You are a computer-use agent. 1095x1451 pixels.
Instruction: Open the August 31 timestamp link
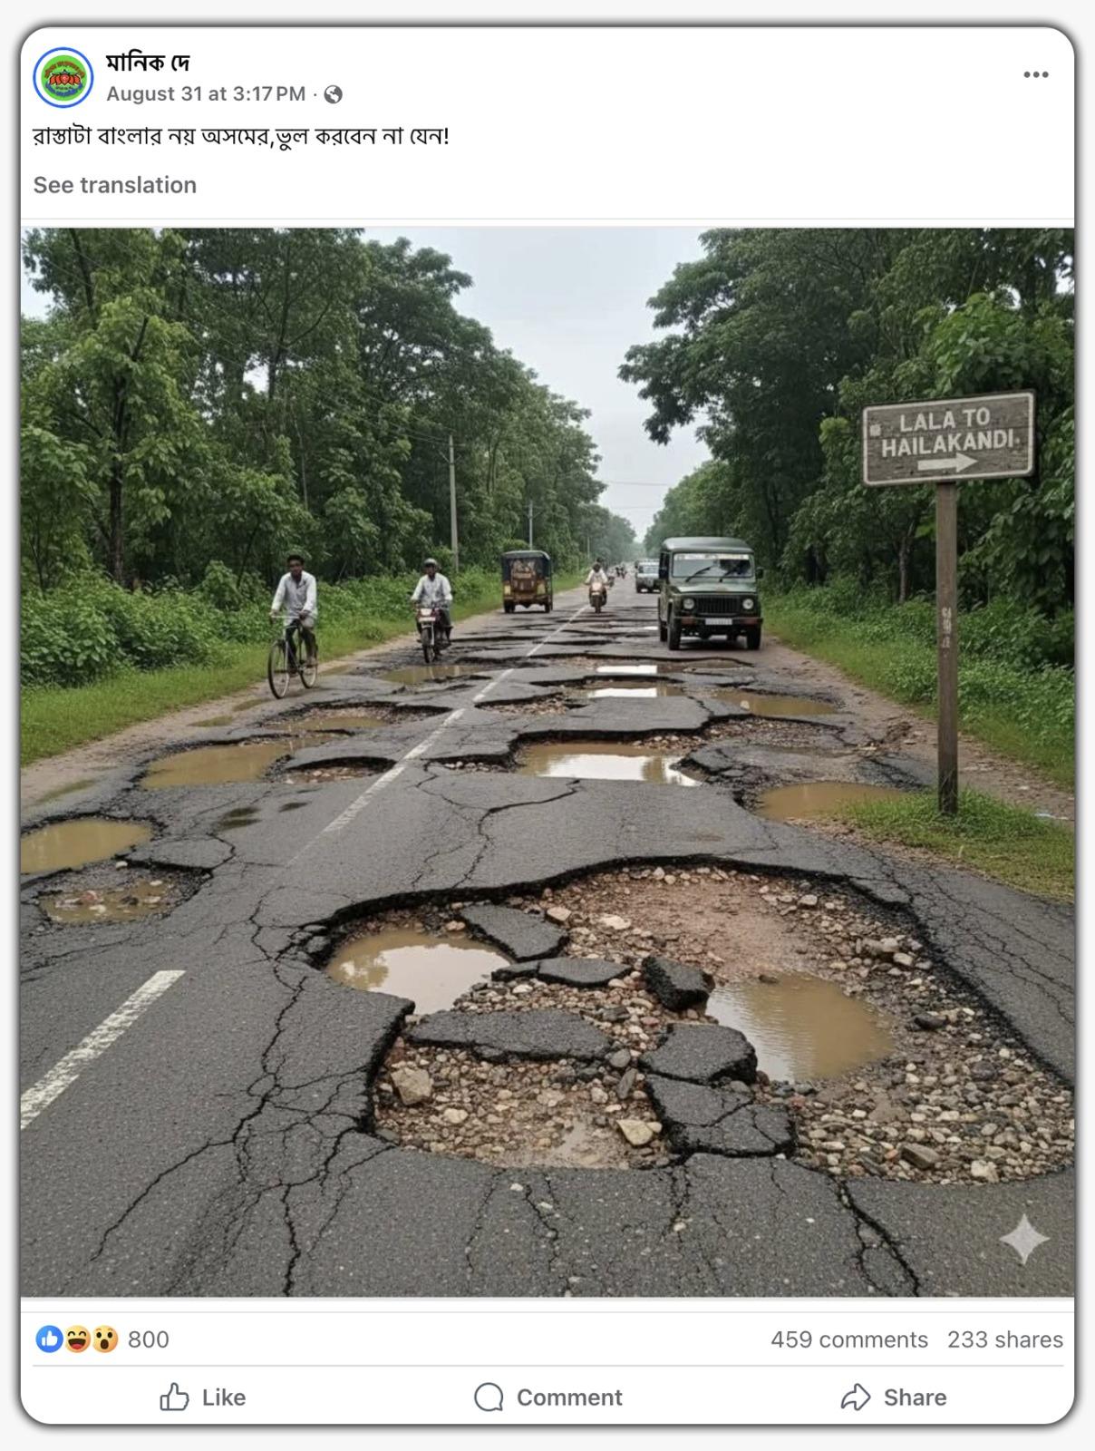[x=206, y=94]
